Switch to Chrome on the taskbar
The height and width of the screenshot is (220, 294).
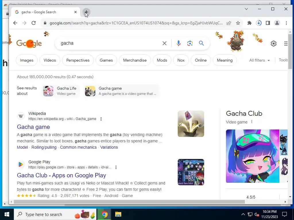[x=104, y=214]
